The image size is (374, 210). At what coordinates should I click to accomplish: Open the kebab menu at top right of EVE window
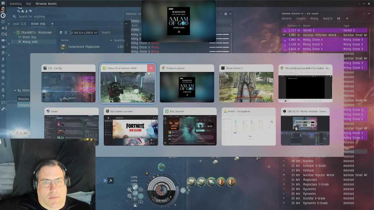359,3
